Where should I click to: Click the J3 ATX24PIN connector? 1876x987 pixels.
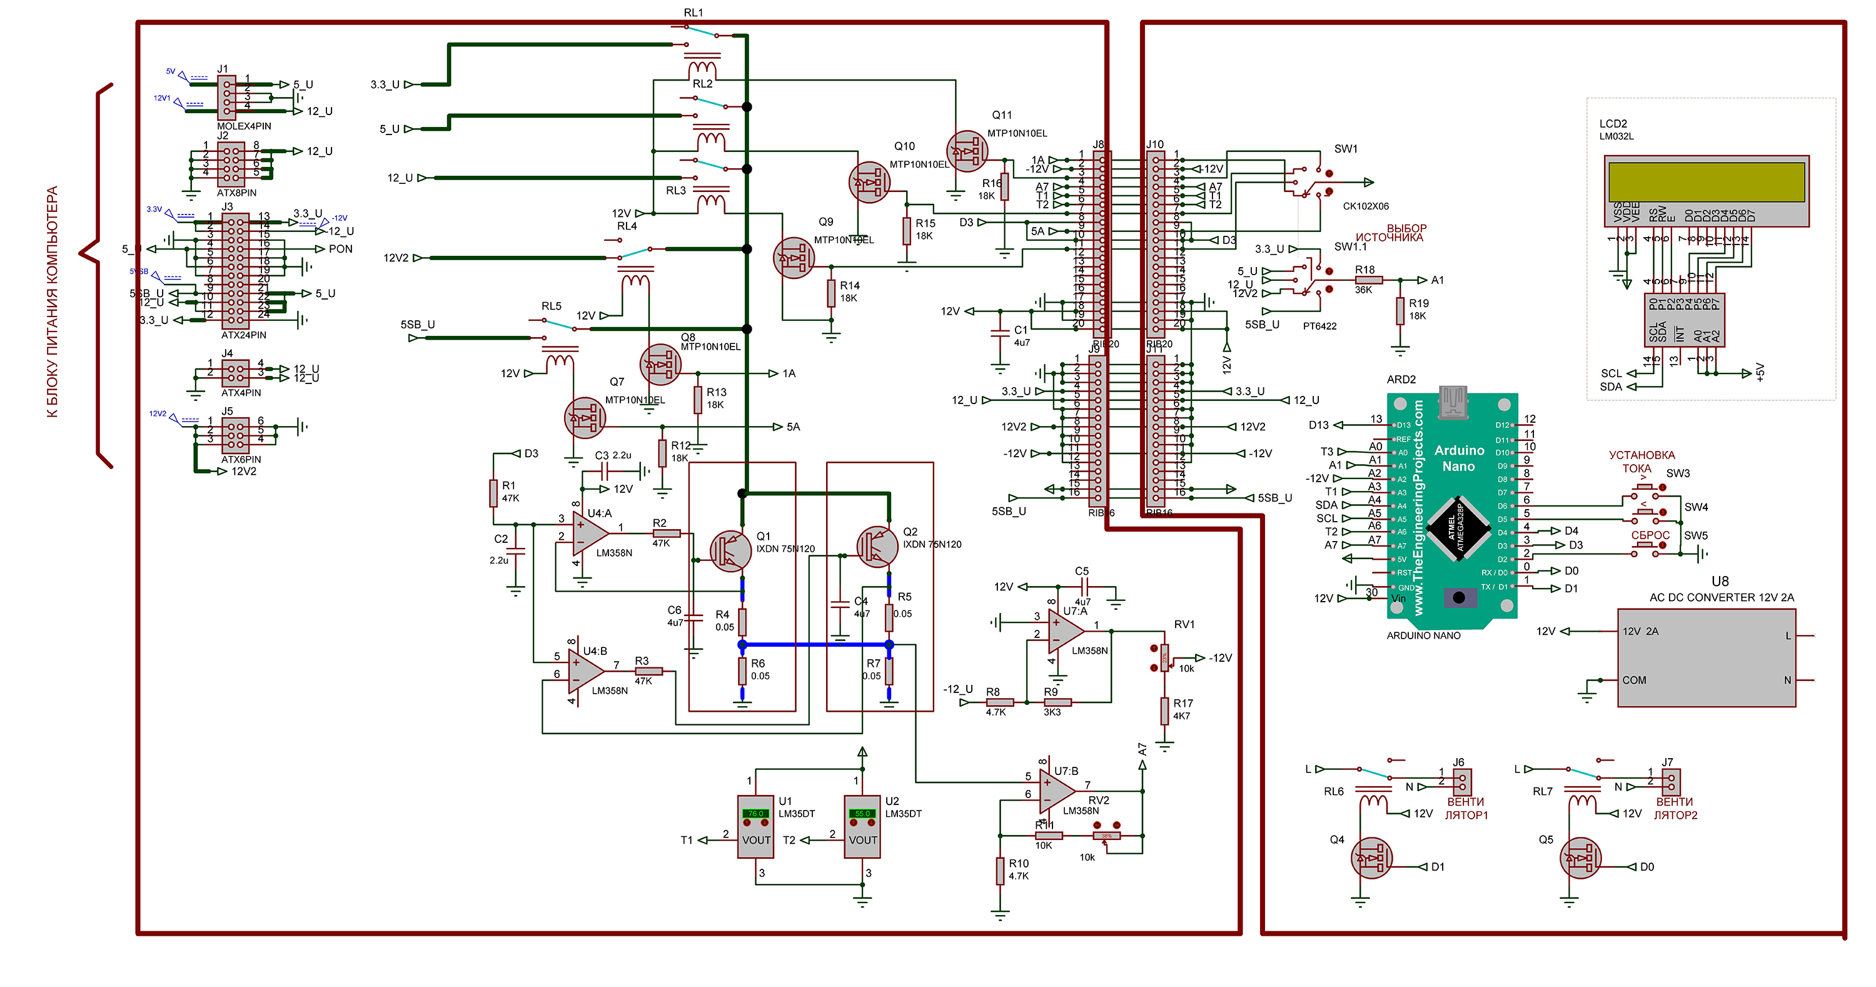point(234,270)
